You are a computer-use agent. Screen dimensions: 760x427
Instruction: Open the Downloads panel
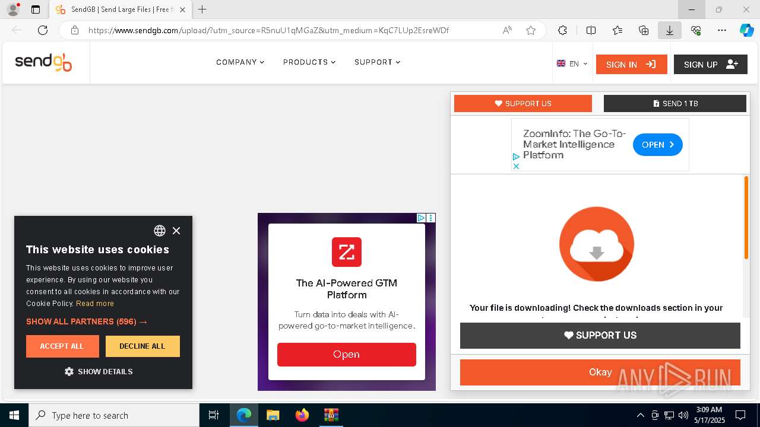(x=670, y=30)
